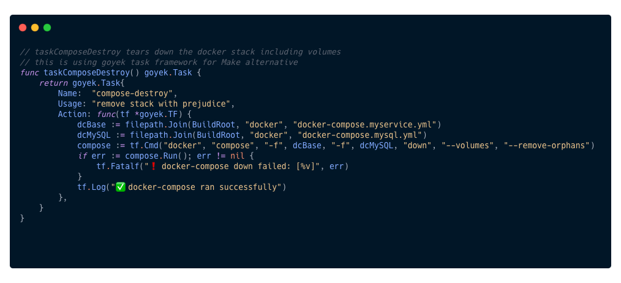Click the green maximize dot

click(x=47, y=28)
